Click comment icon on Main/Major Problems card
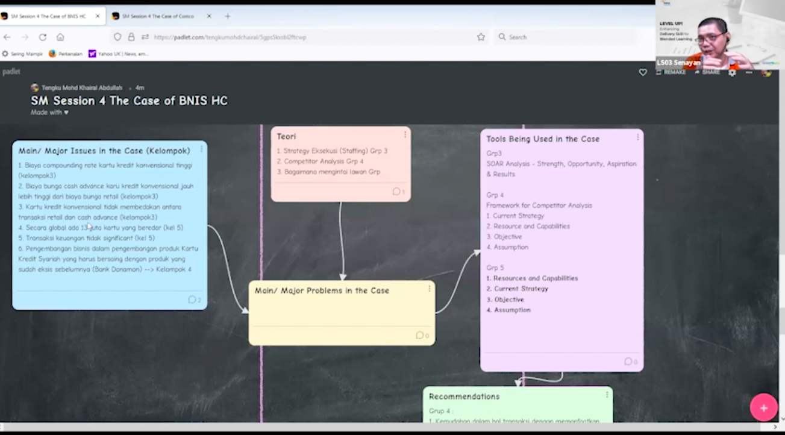Viewport: 785px width, 435px height. (422, 335)
